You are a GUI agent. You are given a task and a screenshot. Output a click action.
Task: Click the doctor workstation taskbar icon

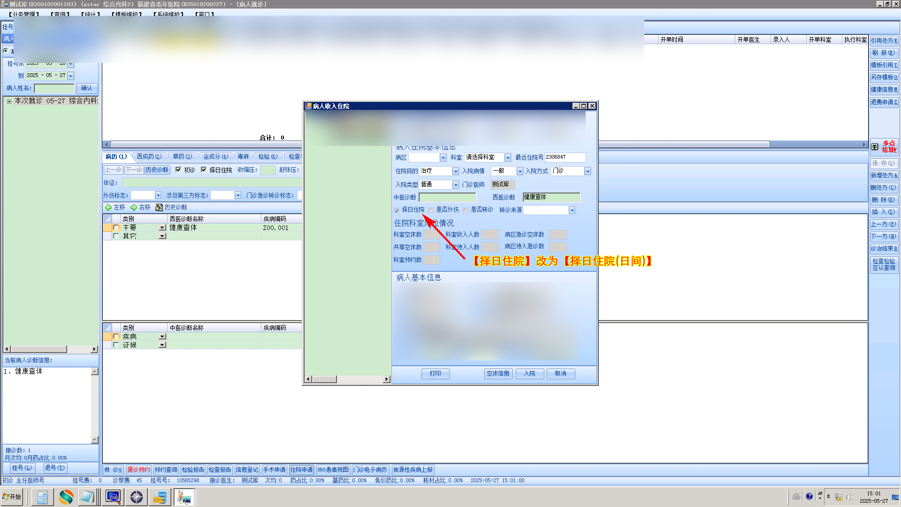point(184,497)
